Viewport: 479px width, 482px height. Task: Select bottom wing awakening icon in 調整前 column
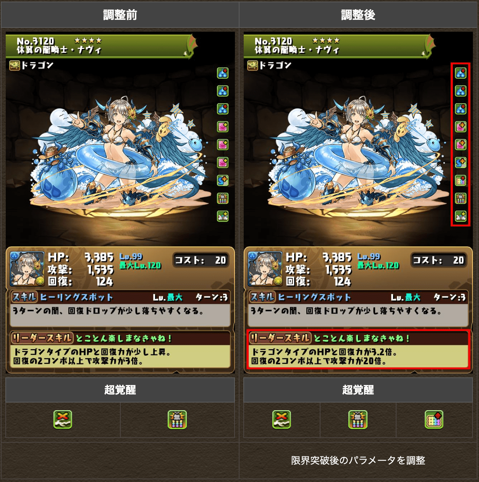(x=223, y=216)
